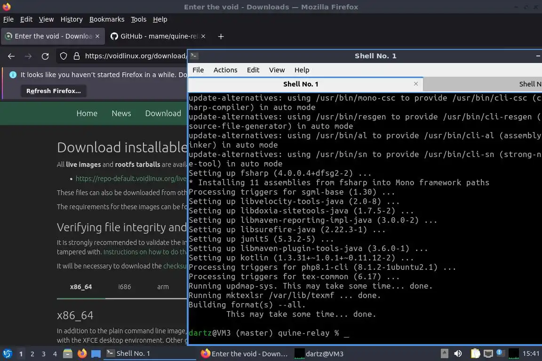Screen dimensions: 542x361
Task: Open the terminal Actions menu
Action: tap(225, 70)
